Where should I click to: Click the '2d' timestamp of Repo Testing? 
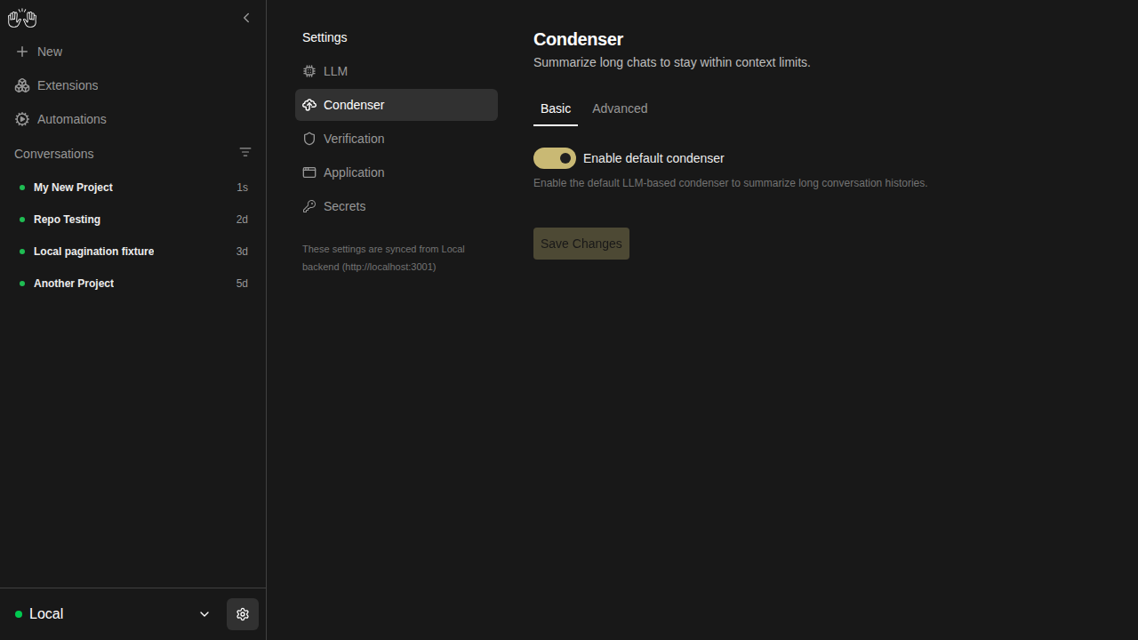tap(242, 220)
